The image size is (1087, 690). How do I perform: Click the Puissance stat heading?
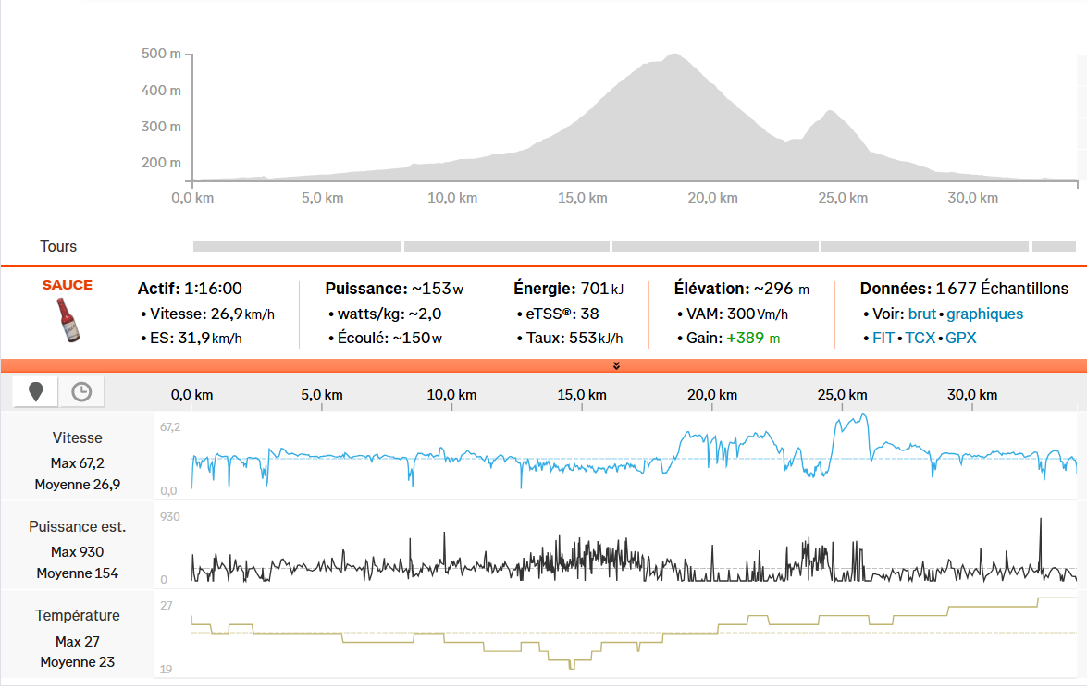[x=364, y=289]
